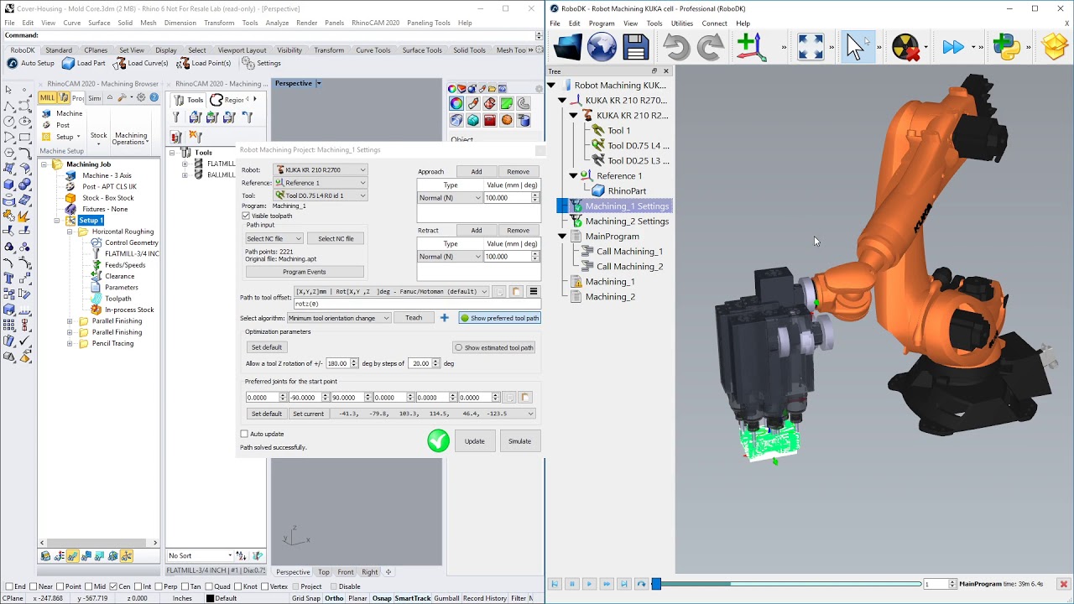Toggle Visible toolpath checkbox
Image resolution: width=1074 pixels, height=604 pixels.
click(246, 216)
